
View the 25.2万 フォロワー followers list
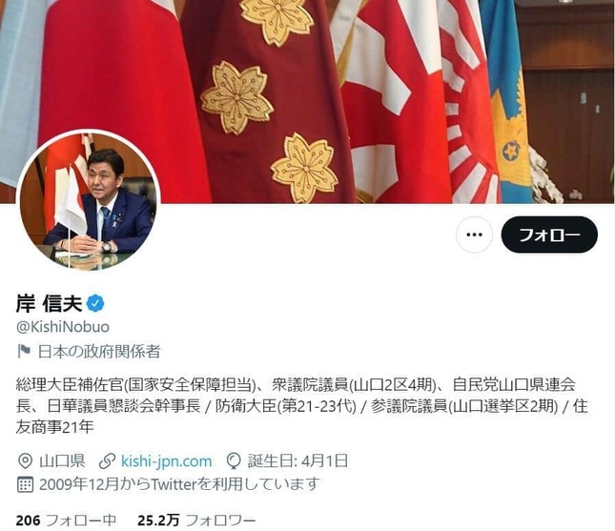pyautogui.click(x=196, y=521)
